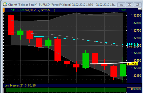This screenshot has width=143, height=93.
Task: Click the 1,32700 price axis label
Action: [136, 38]
